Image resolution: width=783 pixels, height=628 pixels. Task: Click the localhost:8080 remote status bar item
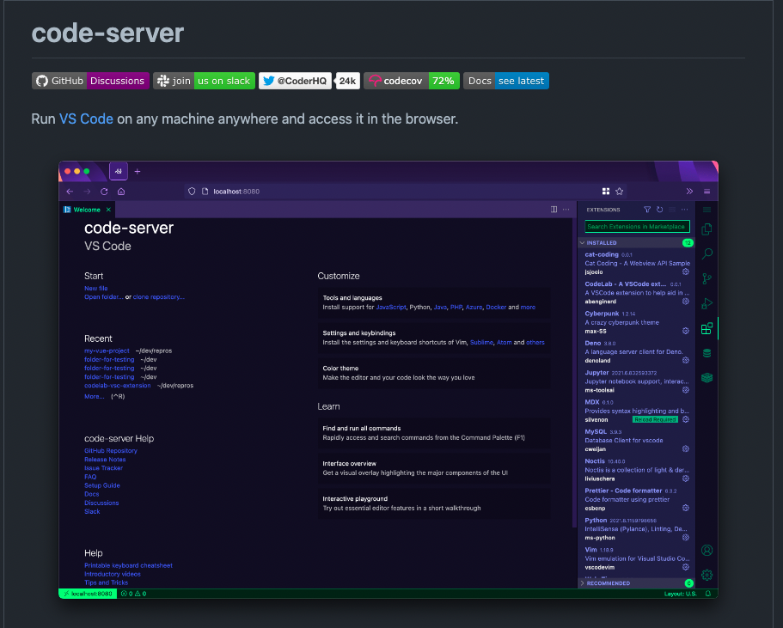click(x=88, y=594)
